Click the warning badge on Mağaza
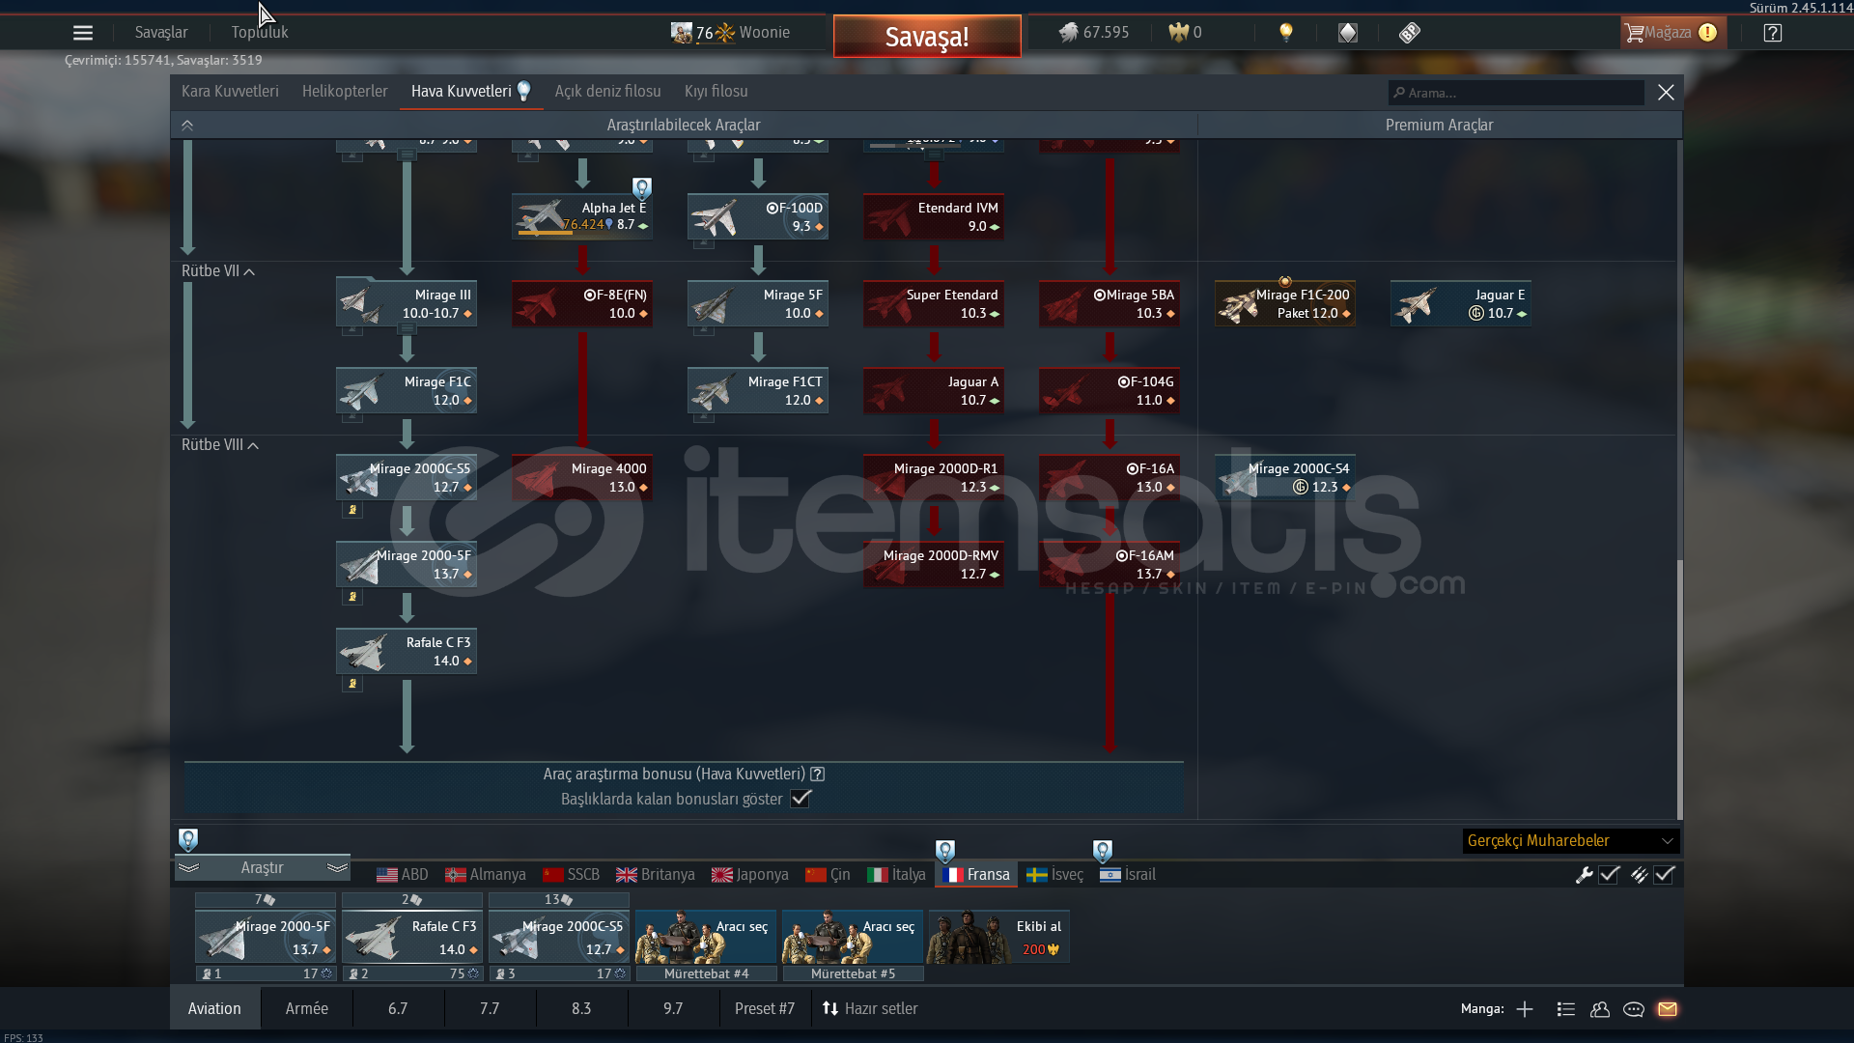The width and height of the screenshot is (1854, 1043). (1707, 33)
